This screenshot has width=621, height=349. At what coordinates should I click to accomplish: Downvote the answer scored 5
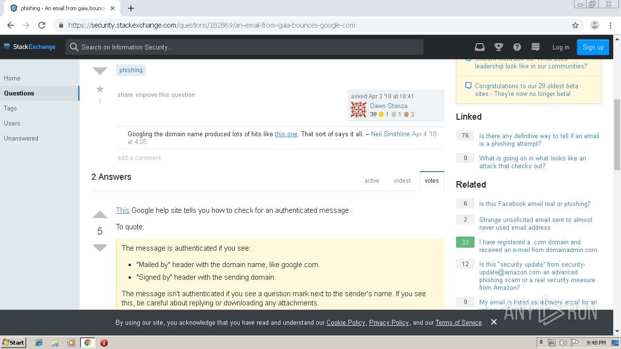click(100, 248)
